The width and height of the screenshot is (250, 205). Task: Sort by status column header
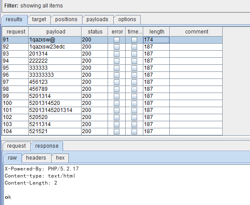95,32
